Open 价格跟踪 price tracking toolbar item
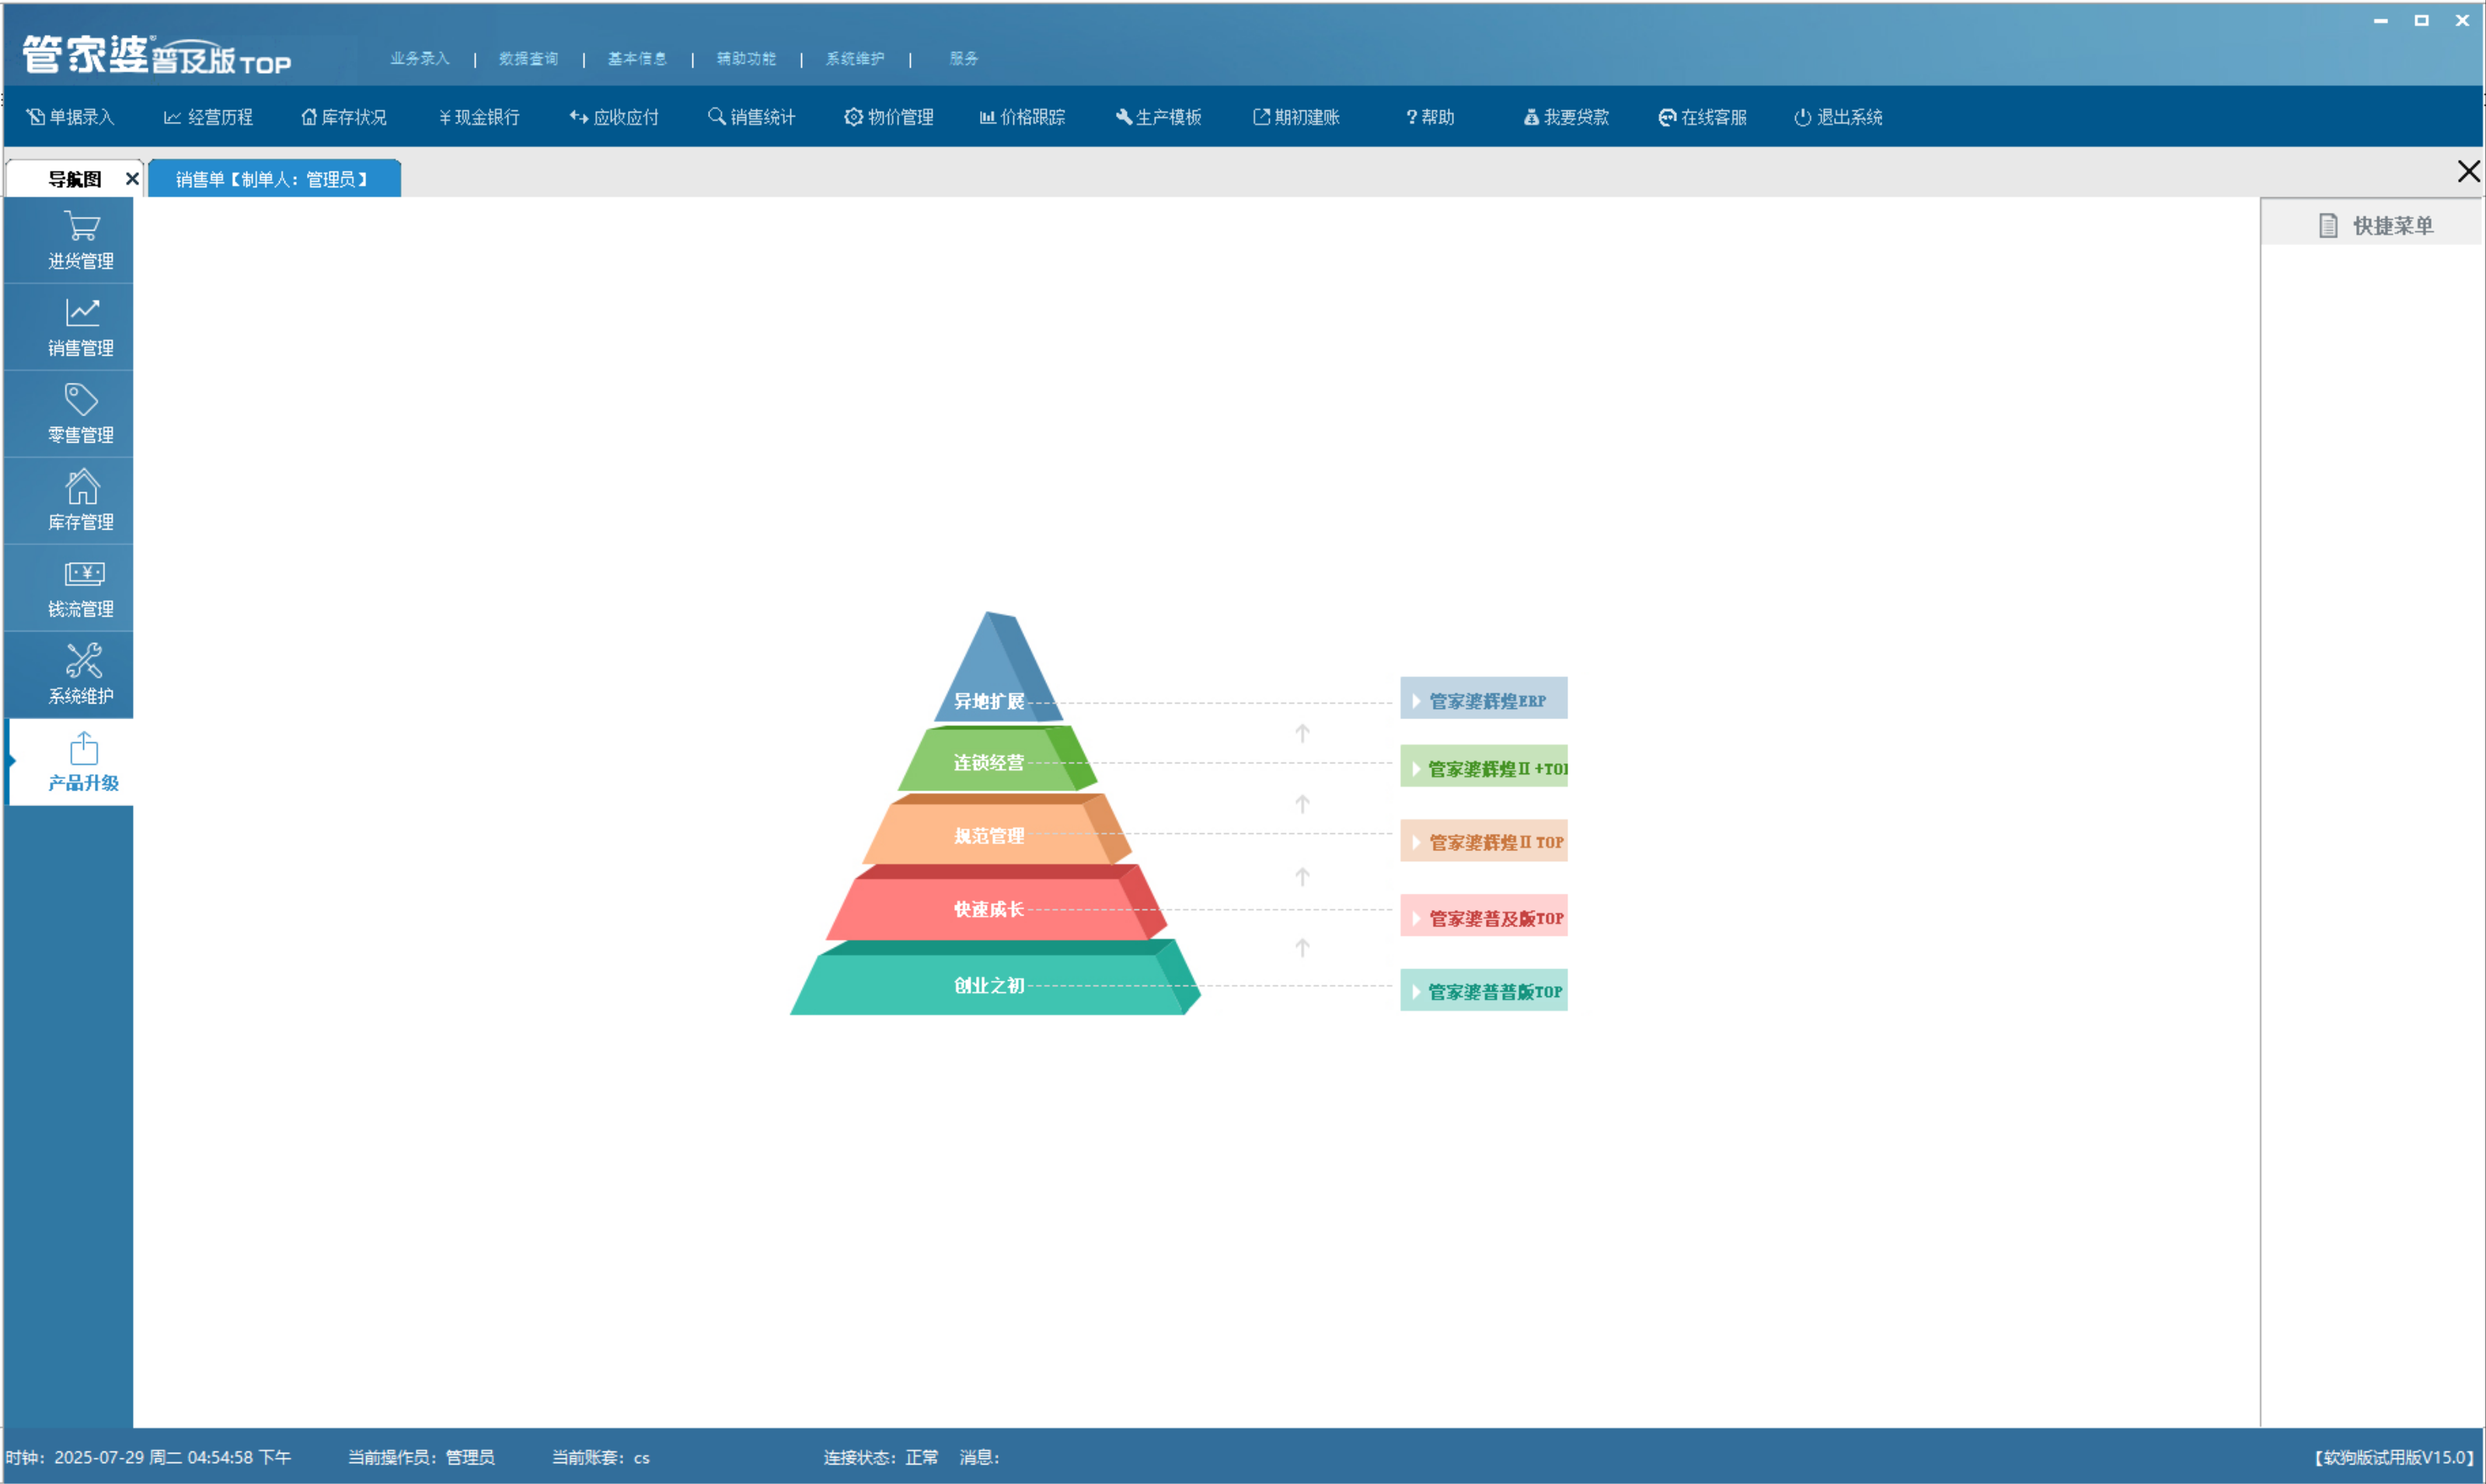The image size is (2486, 1484). (x=1023, y=117)
